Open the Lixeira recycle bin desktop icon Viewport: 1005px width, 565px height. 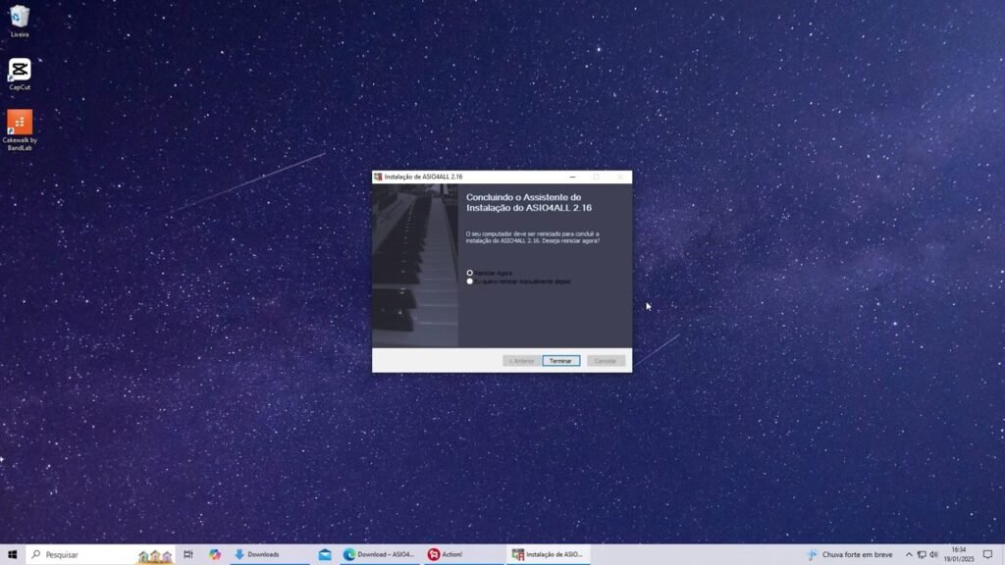tap(20, 22)
